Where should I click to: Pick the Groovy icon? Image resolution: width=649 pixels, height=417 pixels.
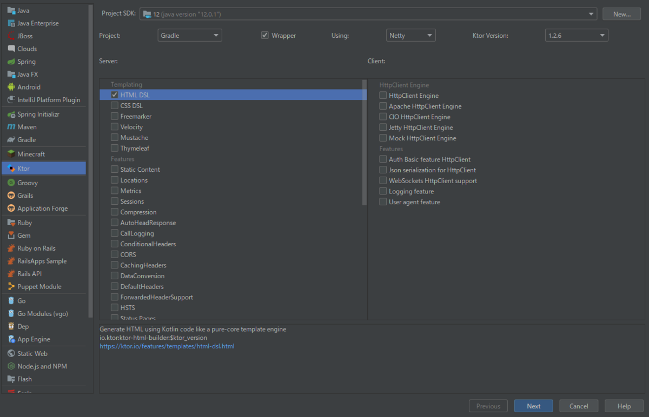coord(11,183)
